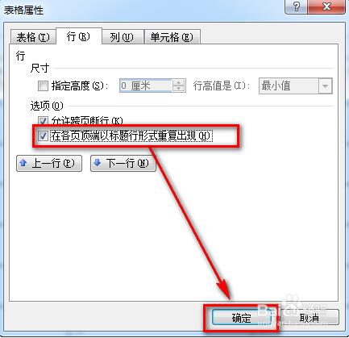Decrease the height with the spinner's down arrow
The height and width of the screenshot is (338, 349).
[179, 90]
